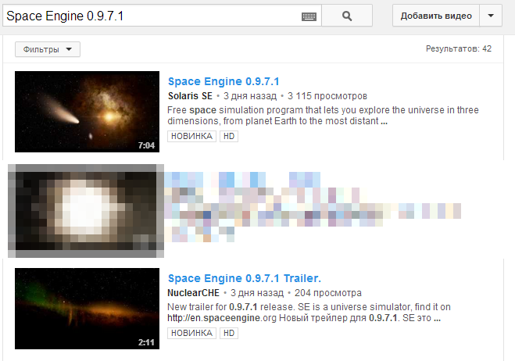Click the НОВИНКА badge under NuclearCHE trailer

coord(191,333)
